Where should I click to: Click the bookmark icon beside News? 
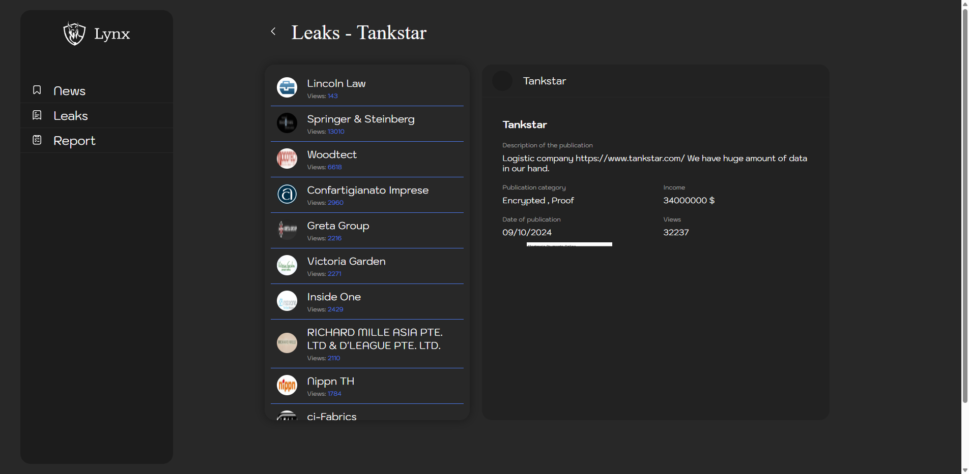pos(37,90)
